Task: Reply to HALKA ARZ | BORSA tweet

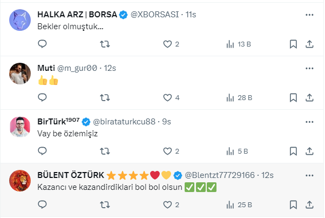Action: tap(42, 44)
